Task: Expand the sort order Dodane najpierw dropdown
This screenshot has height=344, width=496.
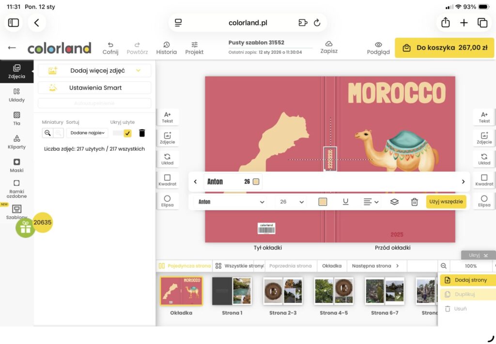Action: (x=87, y=133)
